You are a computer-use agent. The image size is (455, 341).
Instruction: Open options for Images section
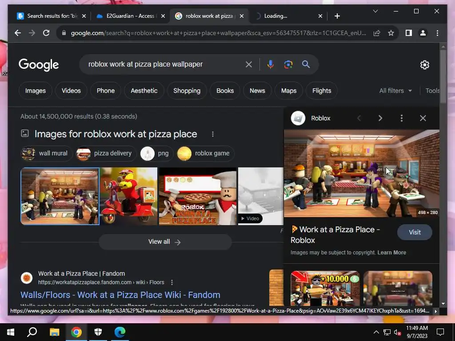pyautogui.click(x=213, y=134)
